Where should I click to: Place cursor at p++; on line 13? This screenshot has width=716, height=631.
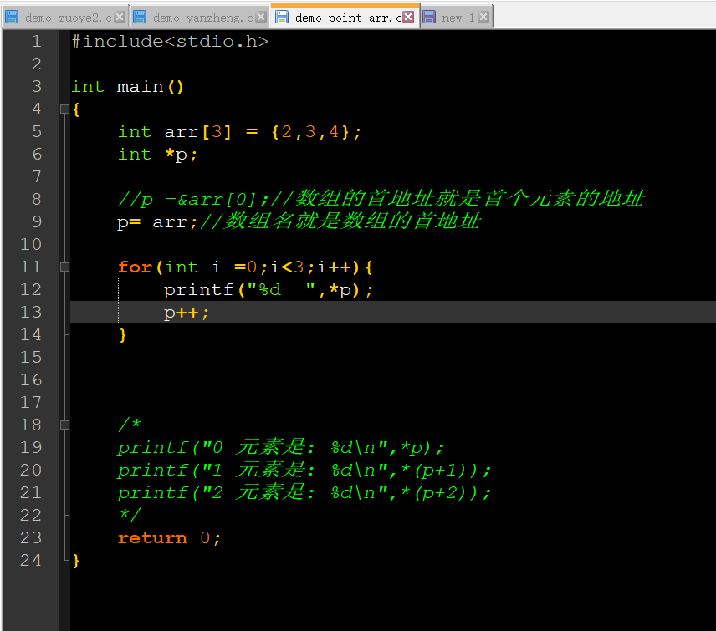187,313
